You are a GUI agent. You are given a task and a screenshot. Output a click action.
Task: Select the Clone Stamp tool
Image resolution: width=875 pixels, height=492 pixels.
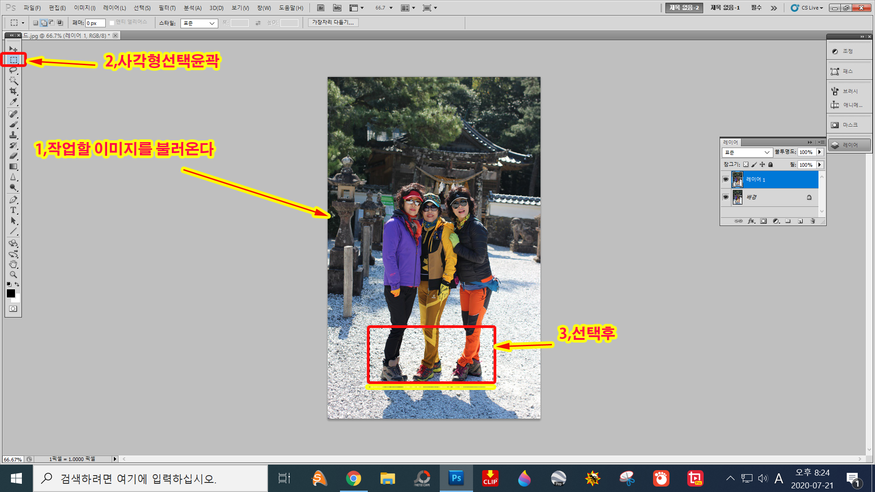click(13, 135)
